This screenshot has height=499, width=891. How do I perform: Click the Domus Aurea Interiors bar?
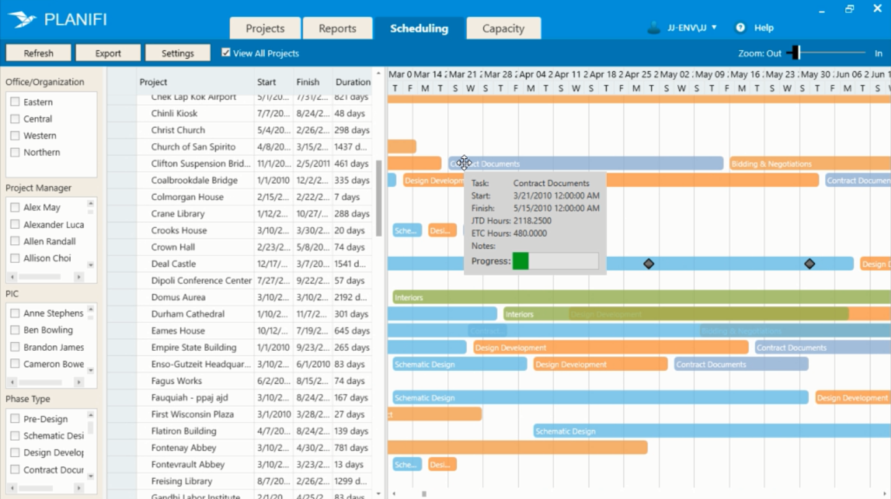641,298
